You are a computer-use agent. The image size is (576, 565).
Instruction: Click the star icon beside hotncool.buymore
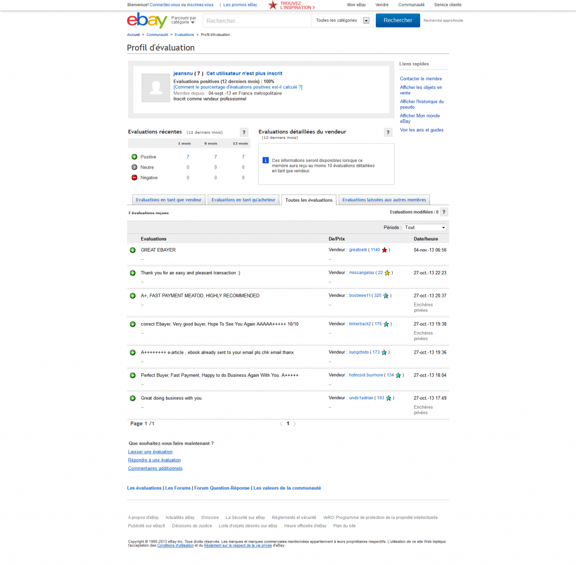(398, 375)
